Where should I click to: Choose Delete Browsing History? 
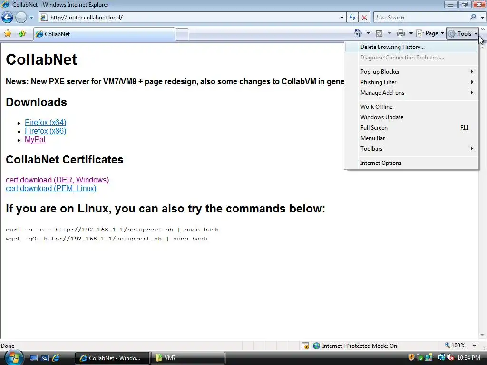click(x=411, y=47)
